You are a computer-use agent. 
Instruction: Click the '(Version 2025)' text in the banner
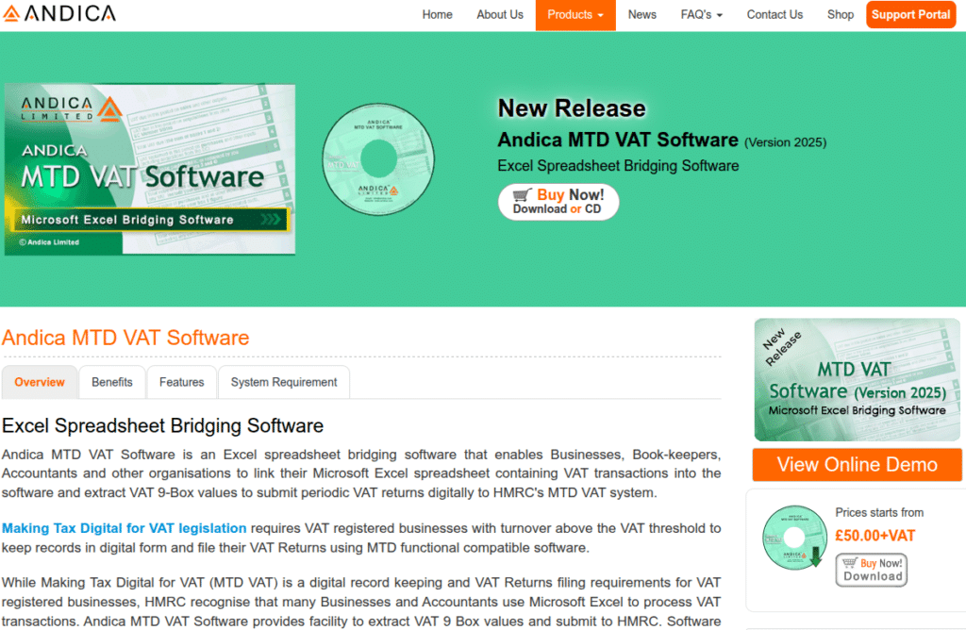tap(786, 142)
